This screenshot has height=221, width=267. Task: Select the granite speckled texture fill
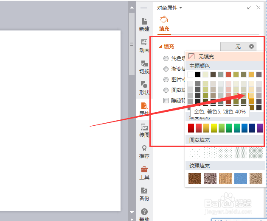coord(210,178)
